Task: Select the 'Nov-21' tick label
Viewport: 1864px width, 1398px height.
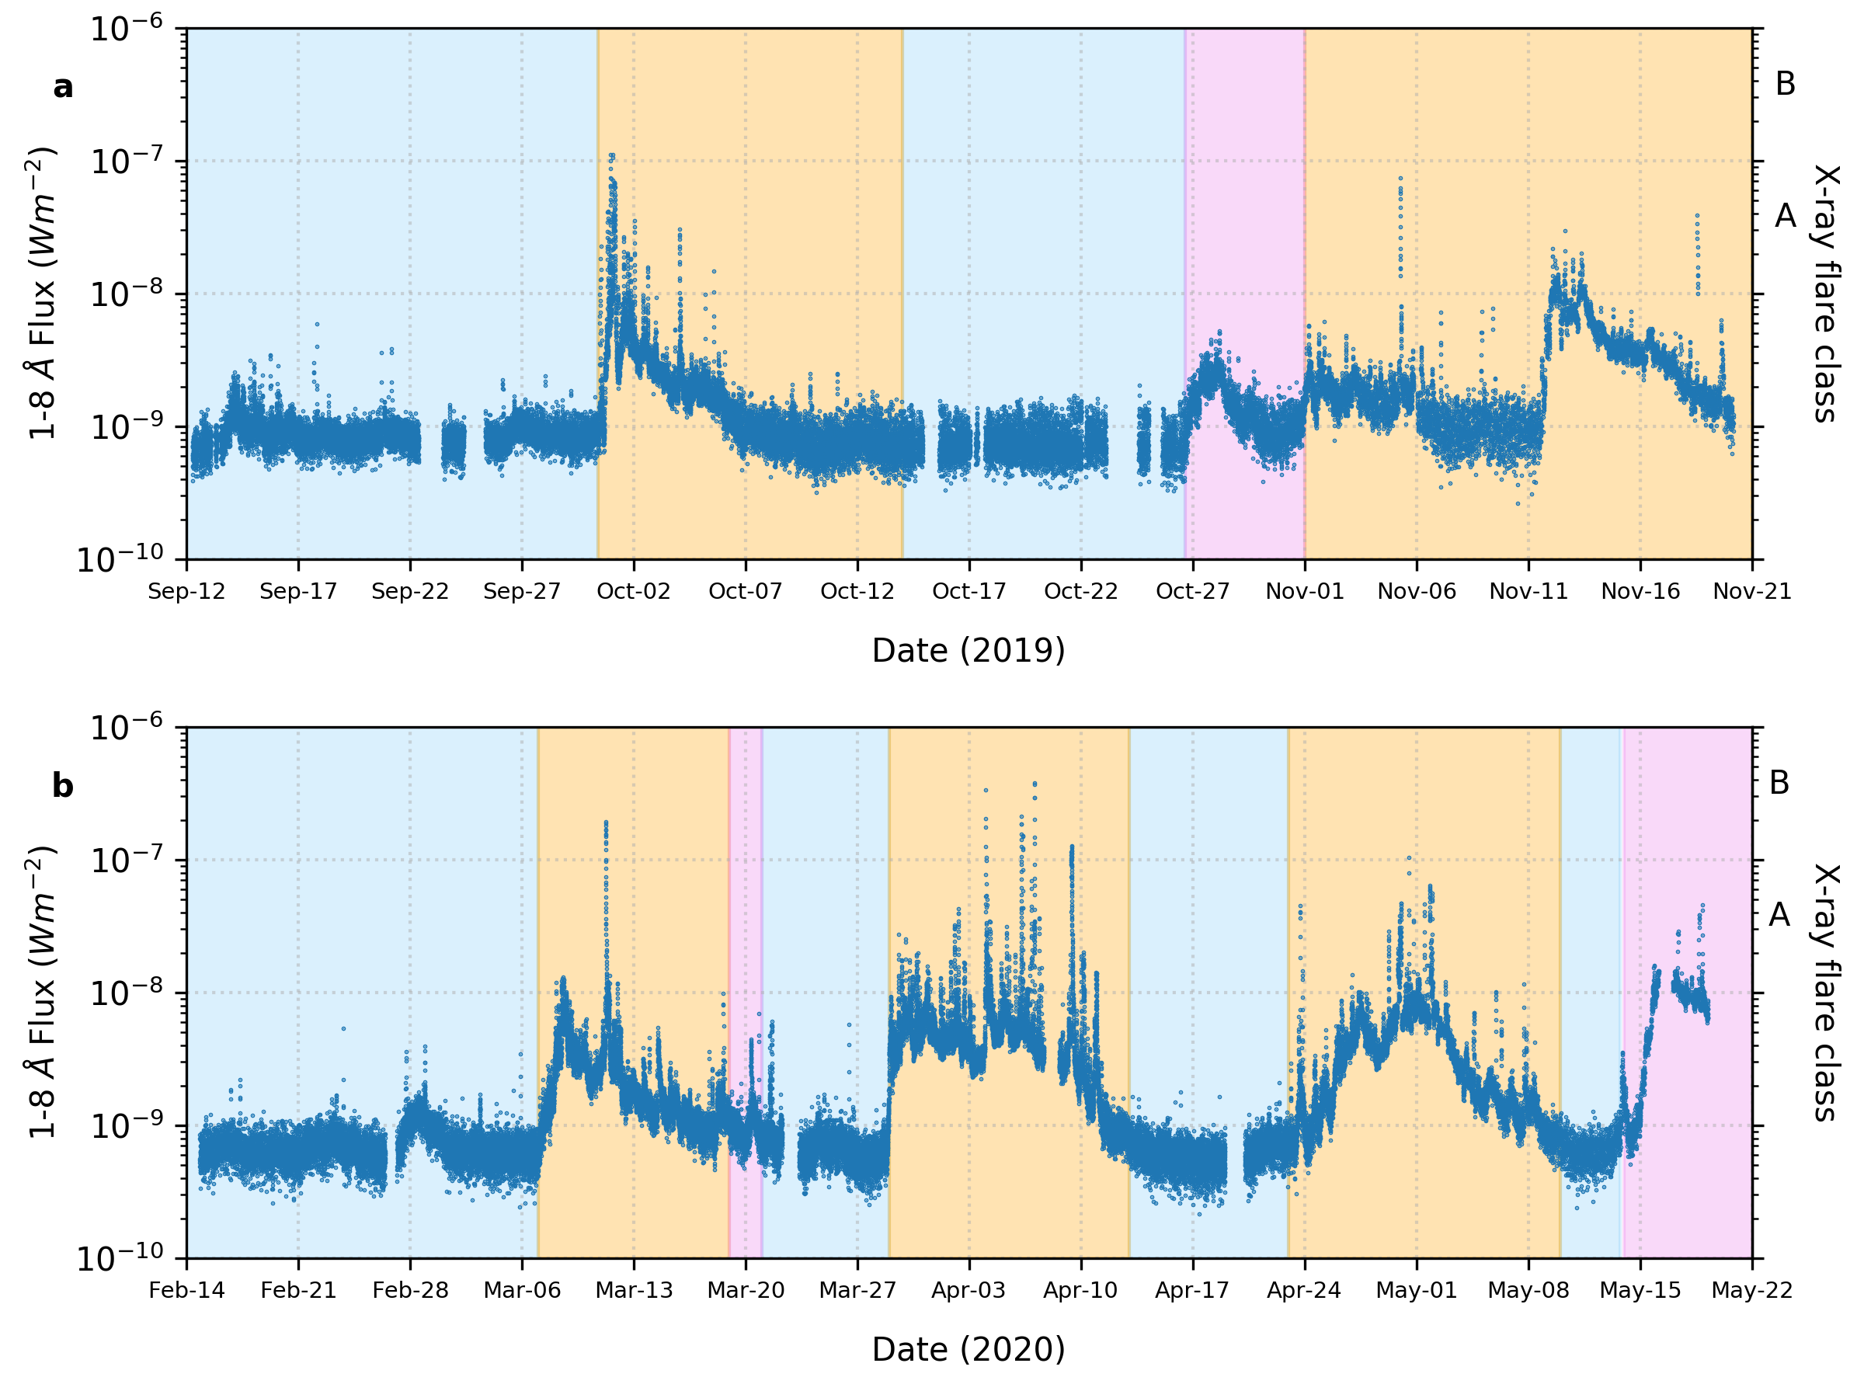Action: (x=1752, y=592)
